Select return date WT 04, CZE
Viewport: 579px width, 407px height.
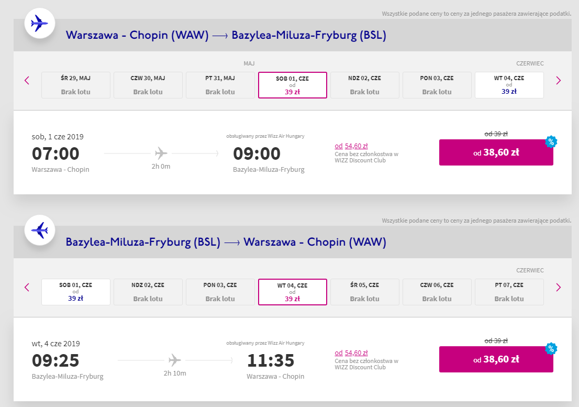coord(293,292)
